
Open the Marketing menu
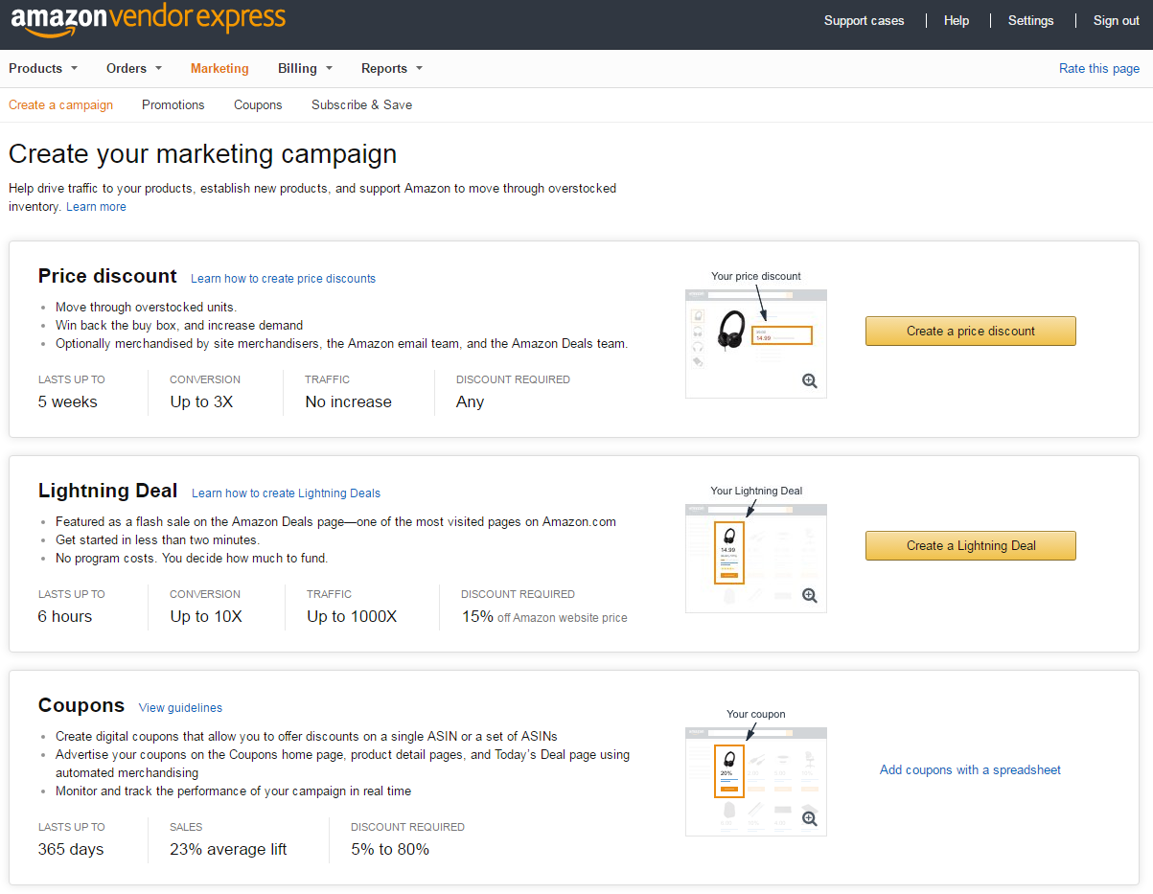pyautogui.click(x=219, y=68)
